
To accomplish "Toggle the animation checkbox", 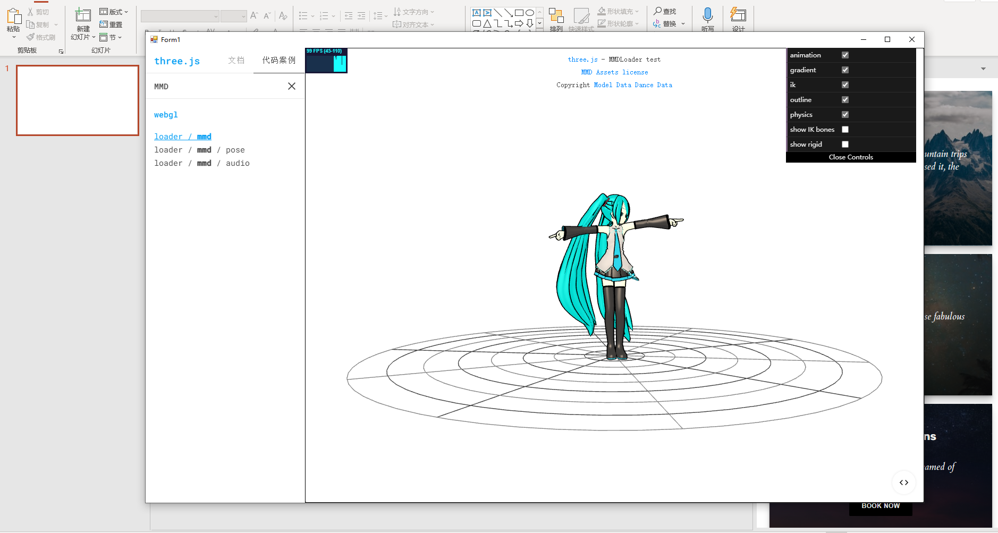I will 845,55.
